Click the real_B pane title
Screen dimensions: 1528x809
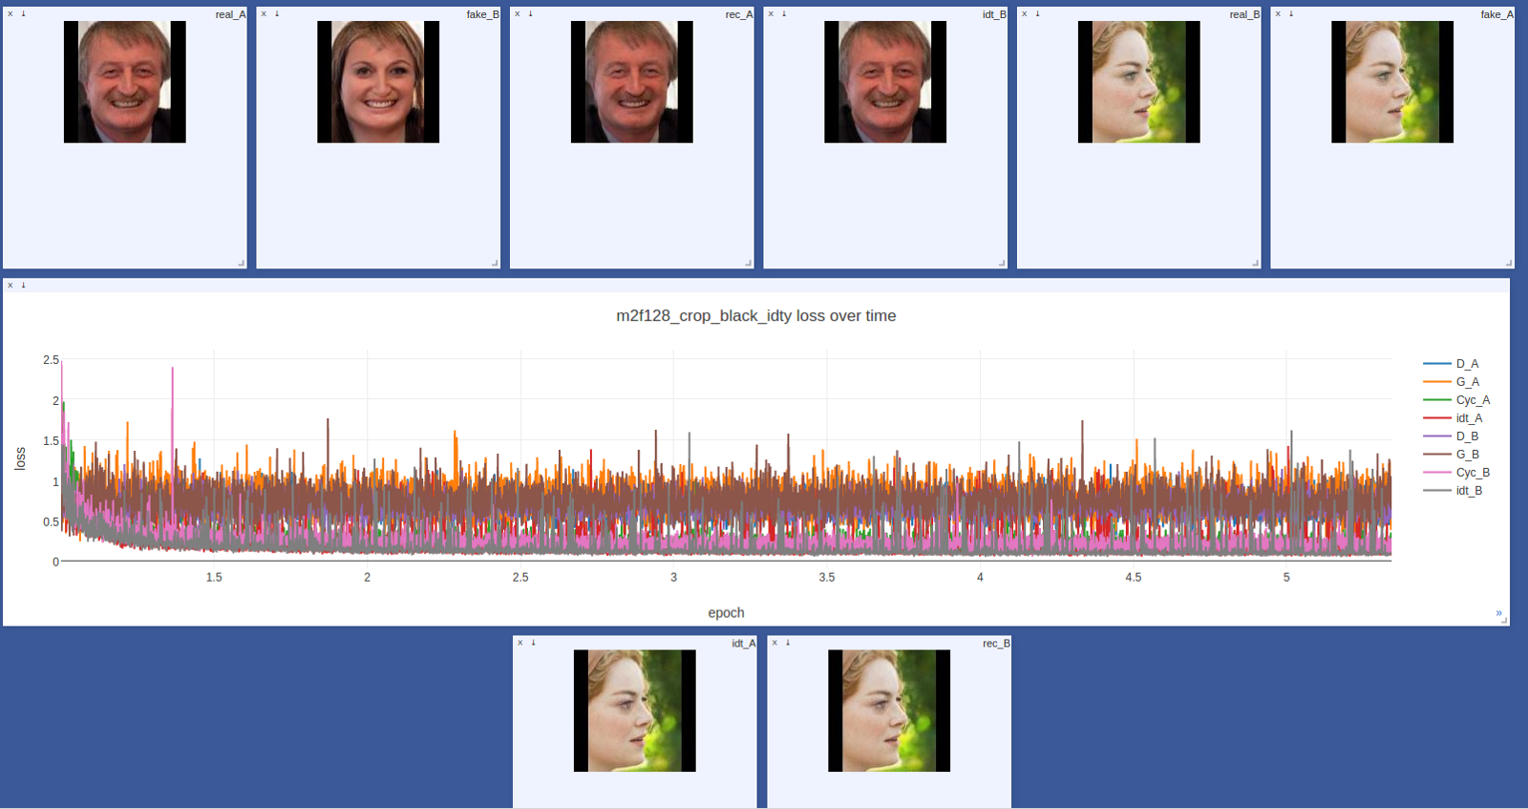(1244, 14)
